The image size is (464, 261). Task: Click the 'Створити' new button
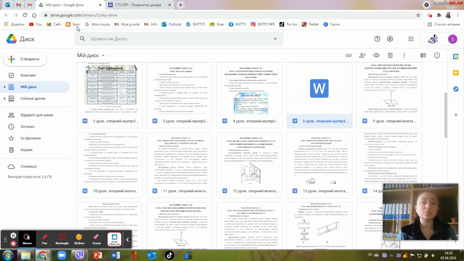point(25,59)
